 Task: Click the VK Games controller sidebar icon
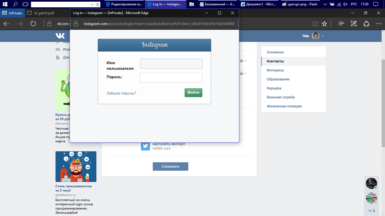tap(58, 49)
